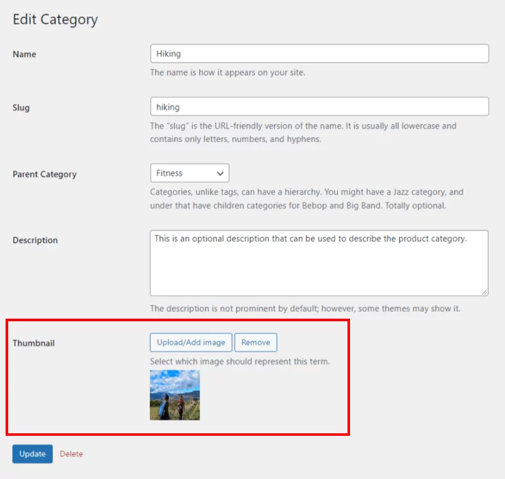This screenshot has height=479, width=505.
Task: Click the Name text field containing Hiking
Action: (x=319, y=54)
